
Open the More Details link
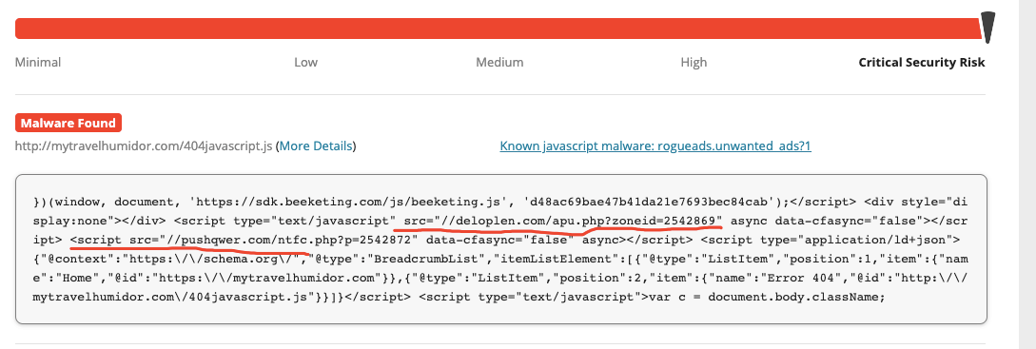(315, 145)
